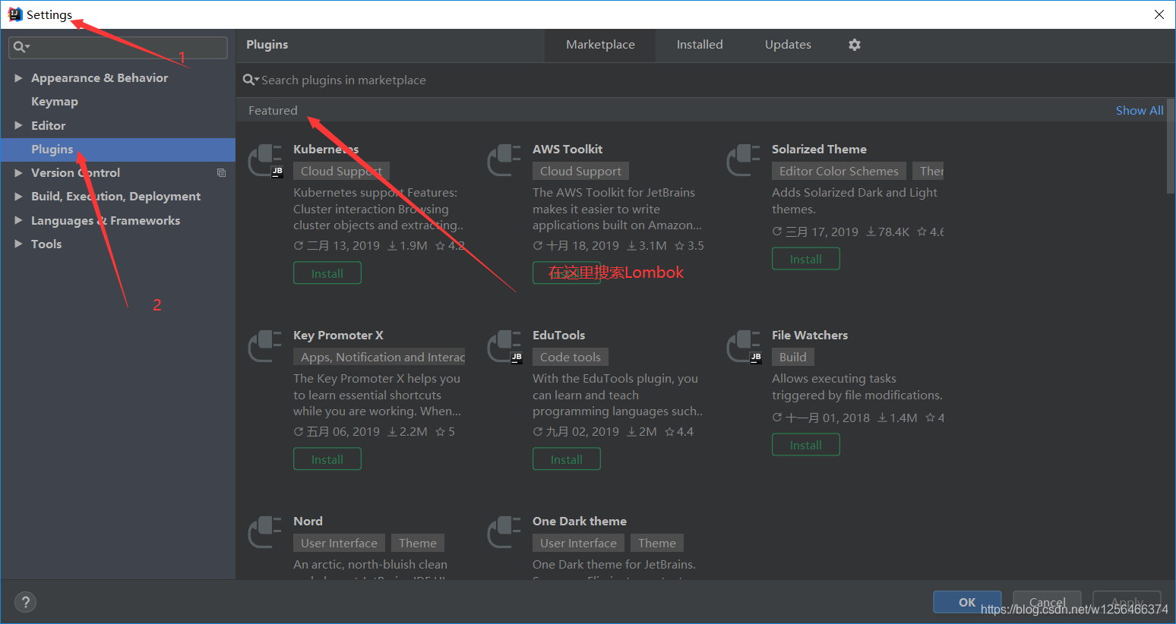Expand the Tools settings node
The height and width of the screenshot is (624, 1176).
[x=18, y=244]
